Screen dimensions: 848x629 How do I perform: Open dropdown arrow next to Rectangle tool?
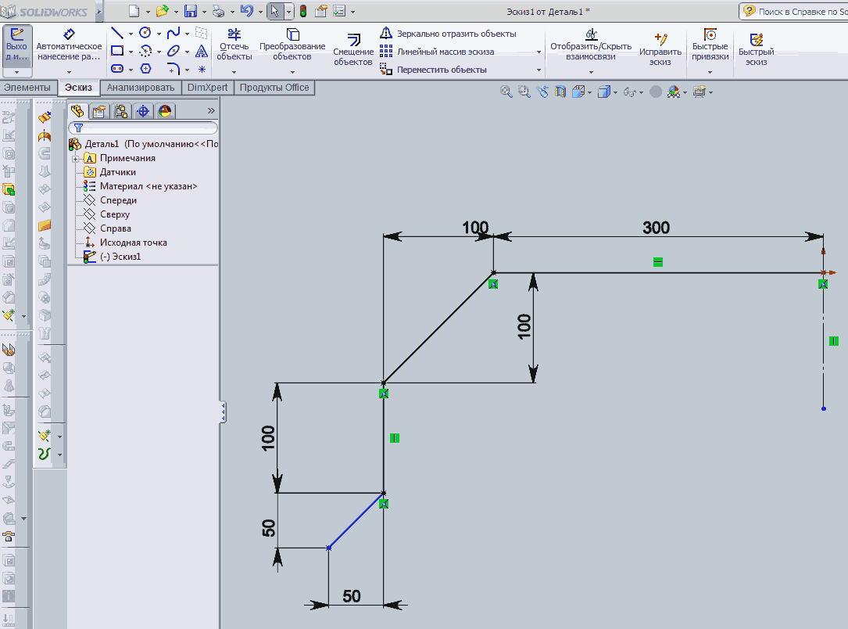point(131,52)
